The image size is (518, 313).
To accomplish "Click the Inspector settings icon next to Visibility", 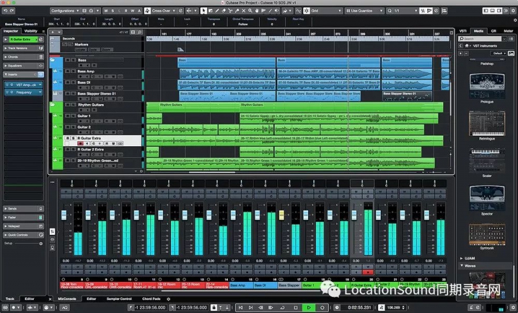I will [x=43, y=31].
